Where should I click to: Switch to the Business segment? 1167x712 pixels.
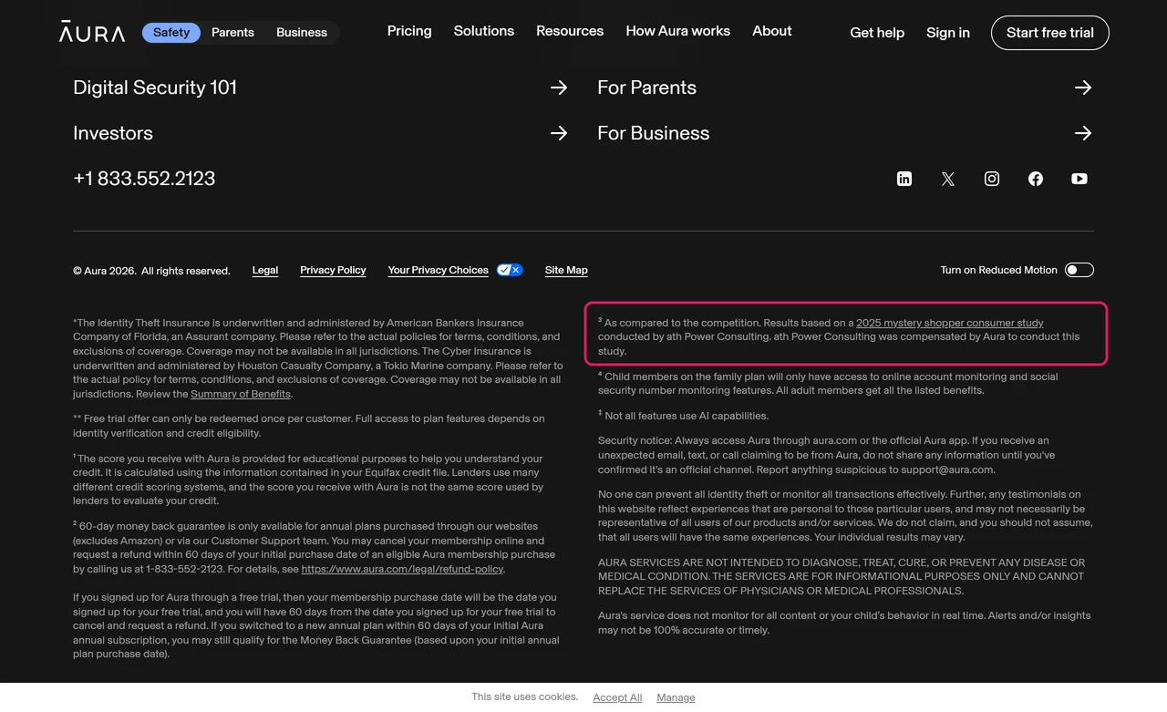click(302, 33)
